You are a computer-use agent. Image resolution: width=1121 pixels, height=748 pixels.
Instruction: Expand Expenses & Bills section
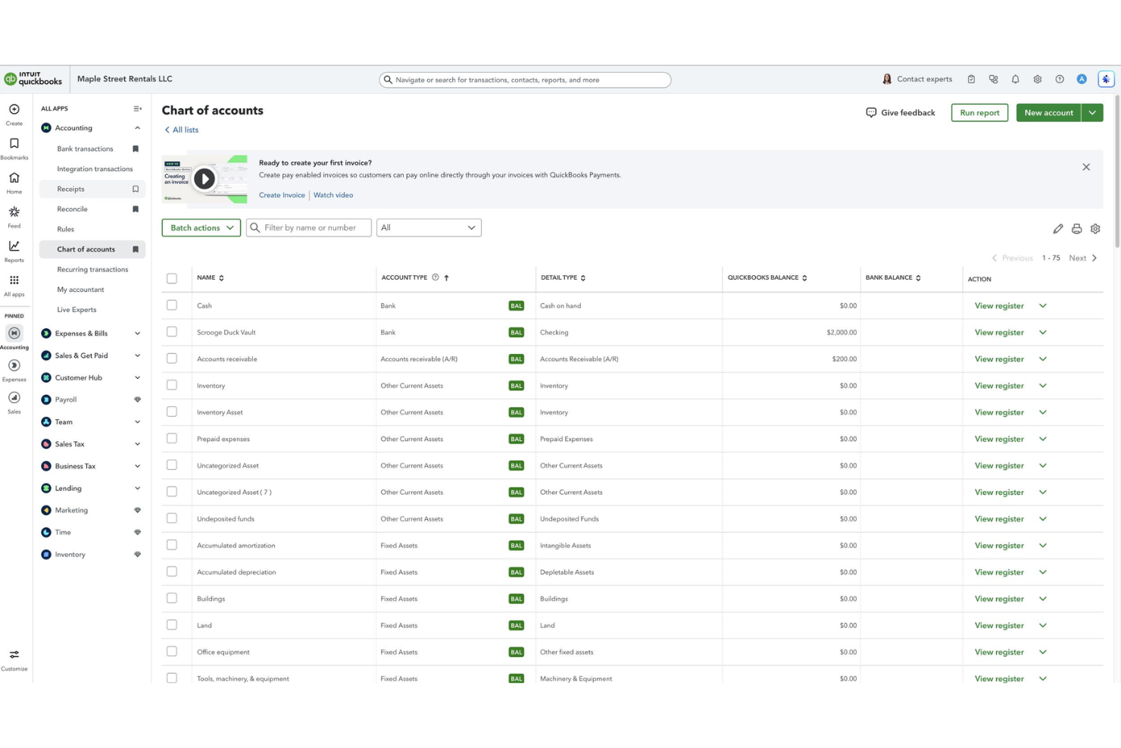(x=137, y=333)
